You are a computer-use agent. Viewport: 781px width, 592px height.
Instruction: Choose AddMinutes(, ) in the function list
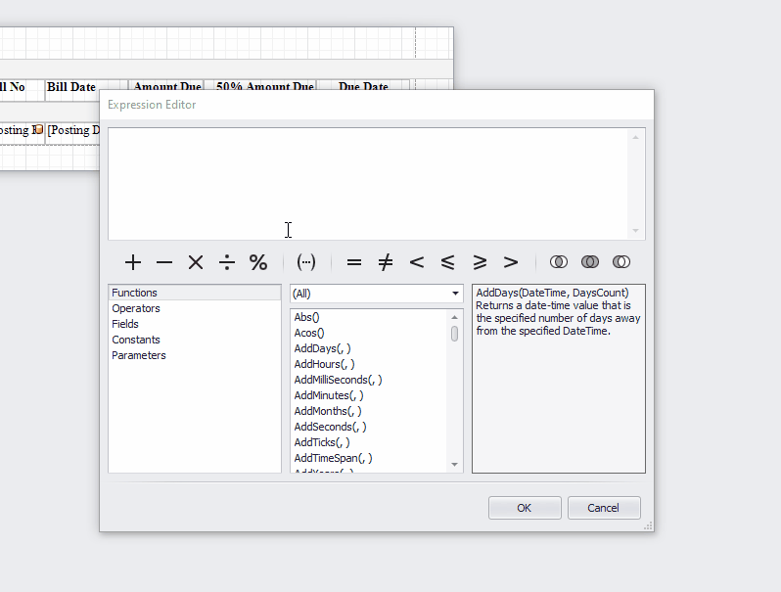369,395
